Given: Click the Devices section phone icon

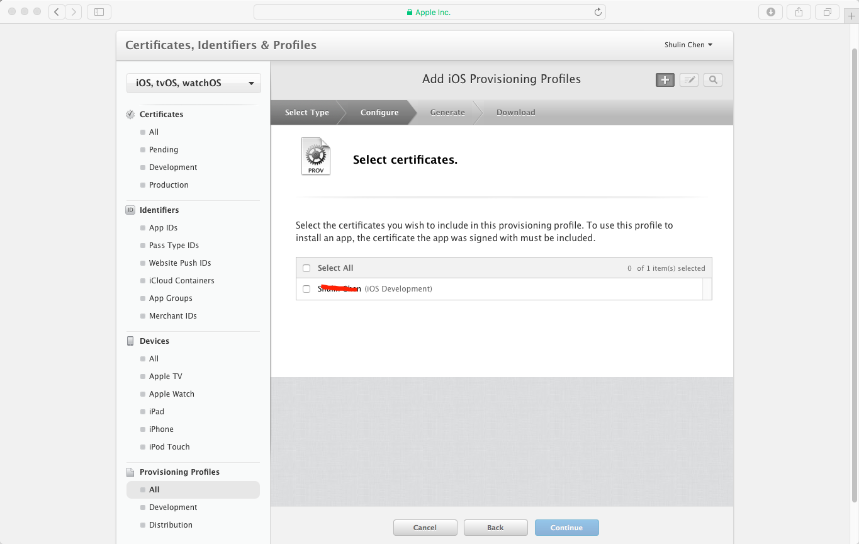Looking at the screenshot, I should pyautogui.click(x=130, y=341).
